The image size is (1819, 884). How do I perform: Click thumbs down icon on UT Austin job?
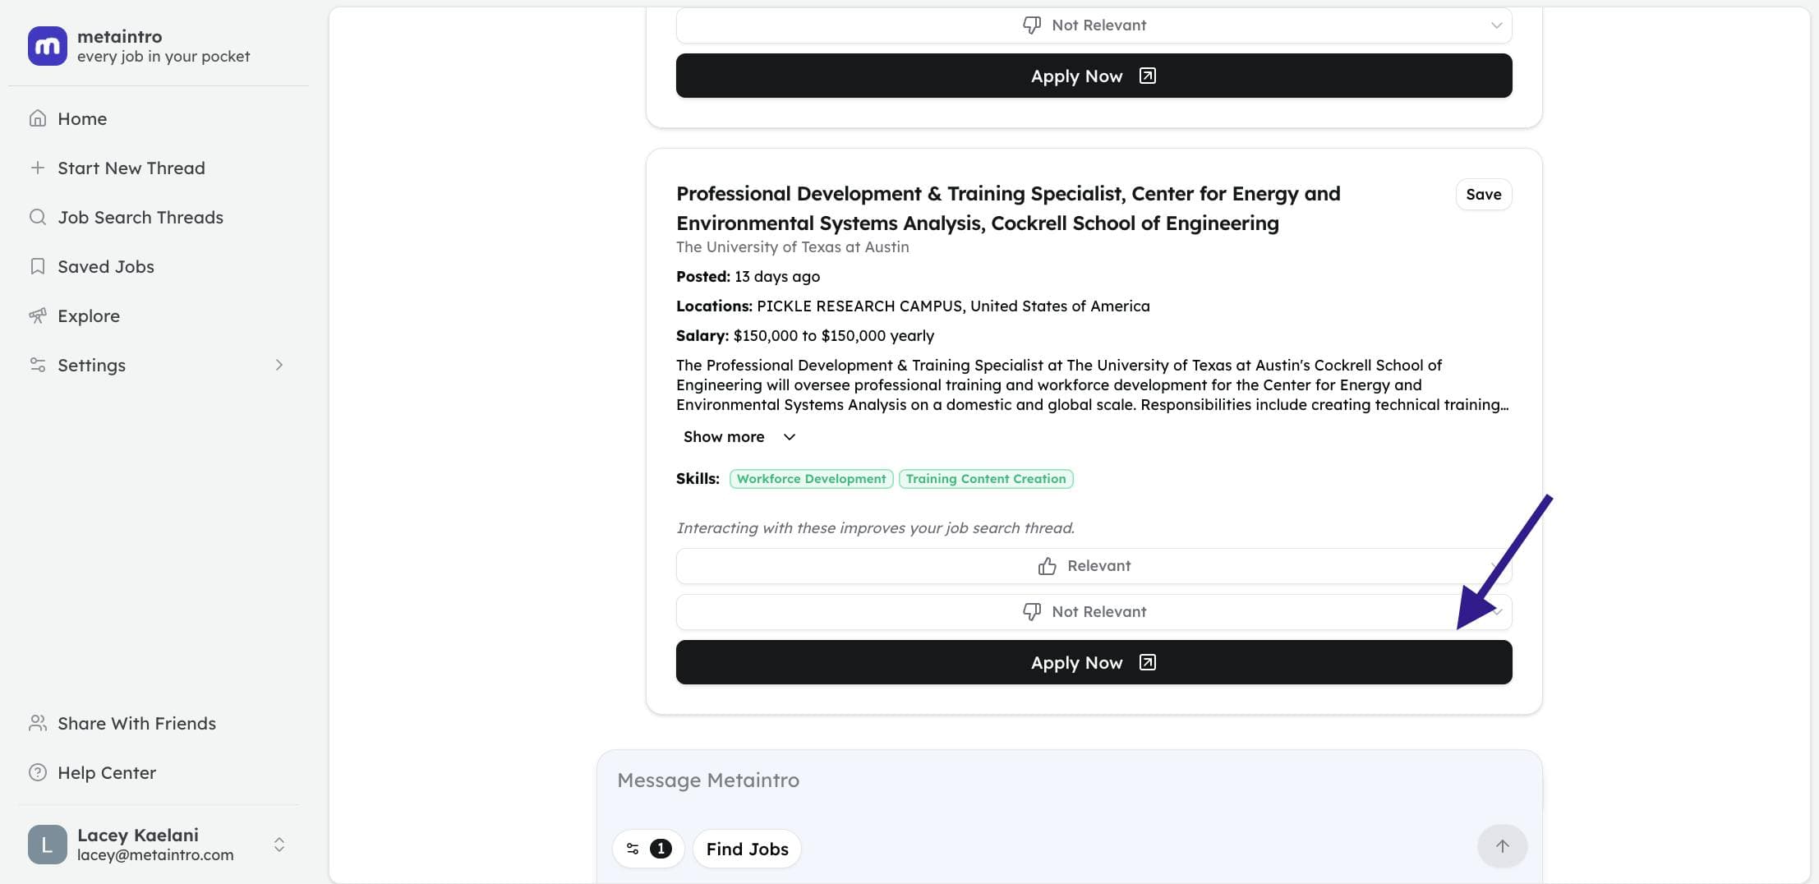(x=1032, y=612)
